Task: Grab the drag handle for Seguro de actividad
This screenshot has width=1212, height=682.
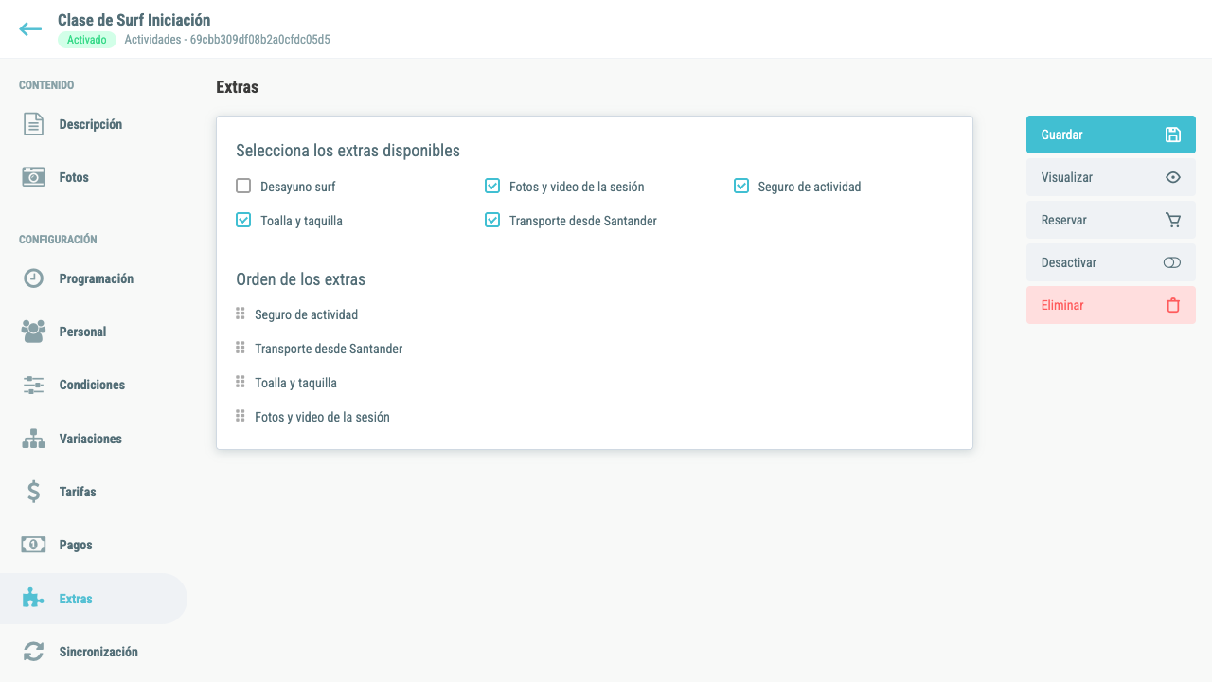Action: pos(241,314)
